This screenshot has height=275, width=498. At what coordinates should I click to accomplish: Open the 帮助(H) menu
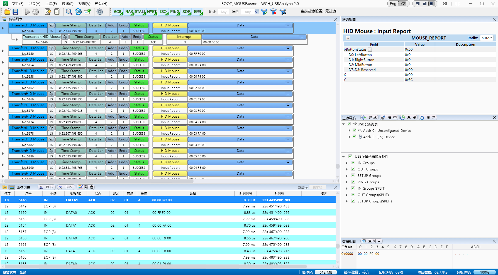(x=101, y=4)
